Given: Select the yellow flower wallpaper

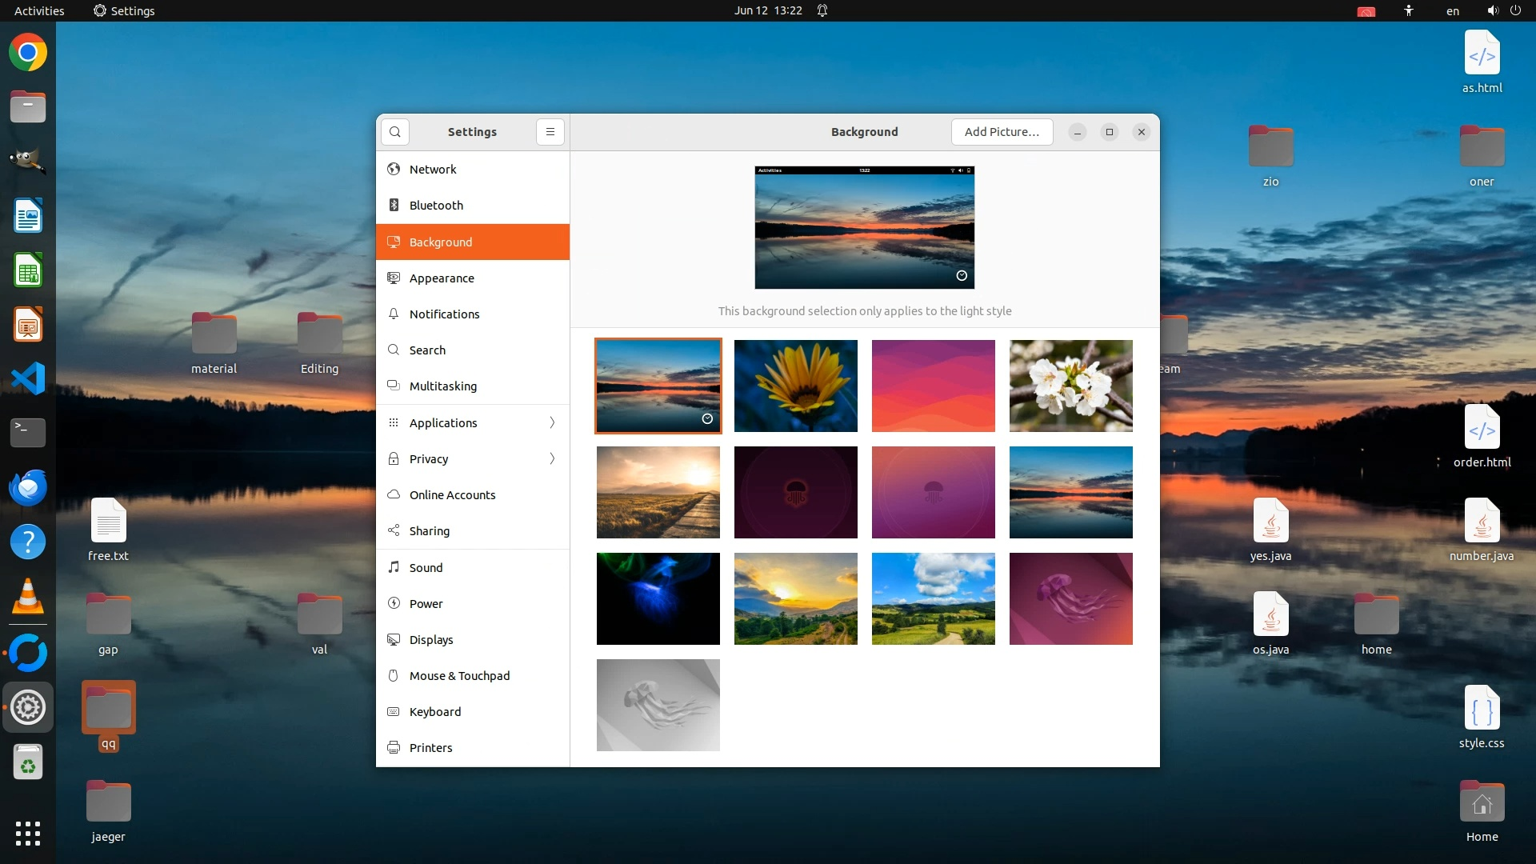Looking at the screenshot, I should pyautogui.click(x=795, y=386).
